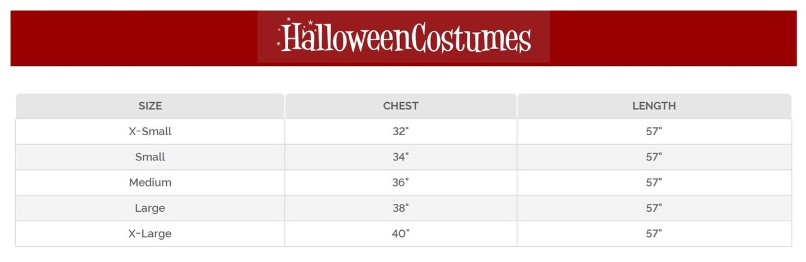Click the X-Small row length value
The height and width of the screenshot is (262, 806).
click(654, 132)
